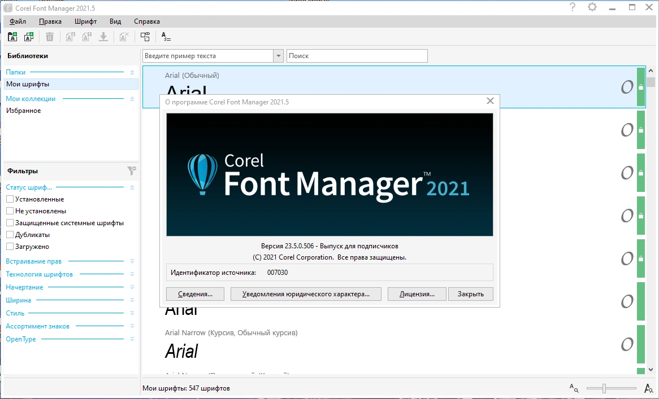
Task: Click the show or hide panels icon
Action: click(x=145, y=37)
